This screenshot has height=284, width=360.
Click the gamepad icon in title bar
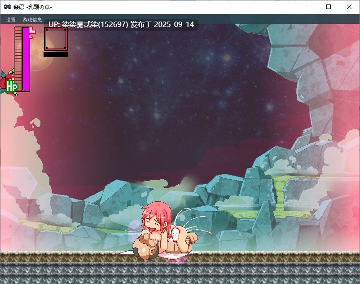pos(8,7)
